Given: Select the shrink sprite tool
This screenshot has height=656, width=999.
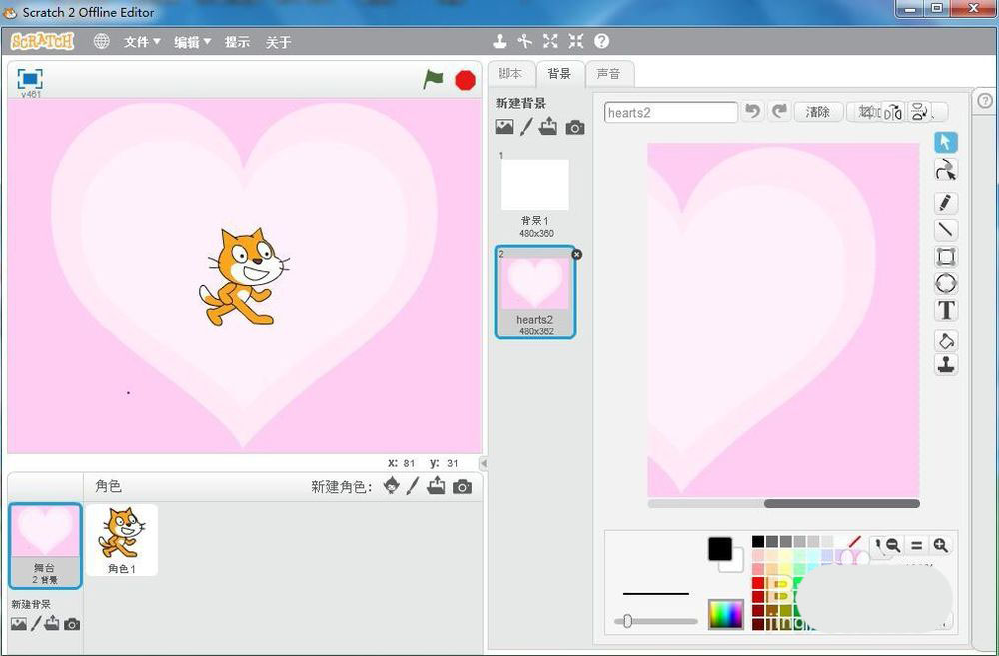Looking at the screenshot, I should click(x=576, y=41).
